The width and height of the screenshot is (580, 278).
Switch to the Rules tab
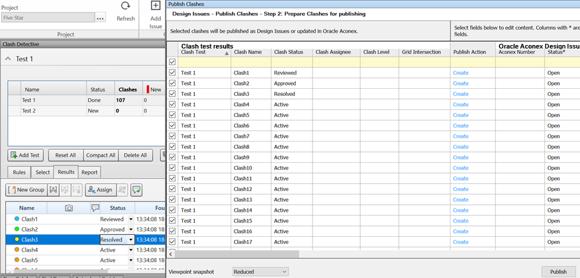click(19, 172)
